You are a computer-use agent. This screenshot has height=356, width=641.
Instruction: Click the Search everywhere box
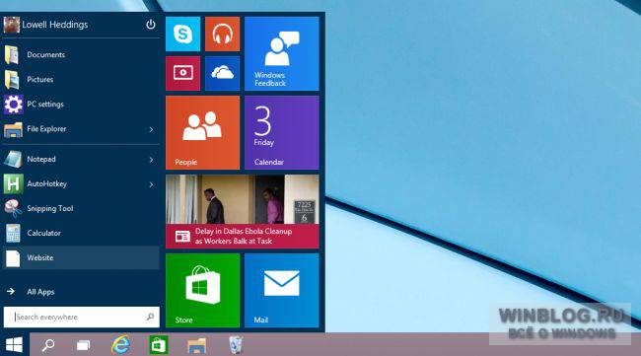coord(81,317)
